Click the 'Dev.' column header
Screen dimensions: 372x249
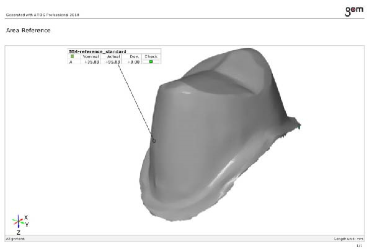135,56
